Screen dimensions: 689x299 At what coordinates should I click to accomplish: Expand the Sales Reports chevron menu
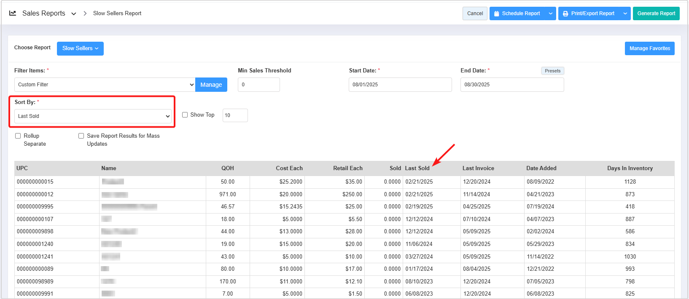tap(74, 13)
